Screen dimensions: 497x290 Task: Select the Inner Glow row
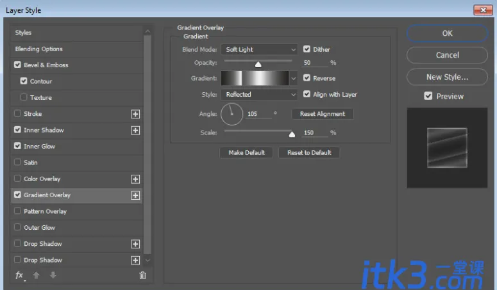click(77, 147)
